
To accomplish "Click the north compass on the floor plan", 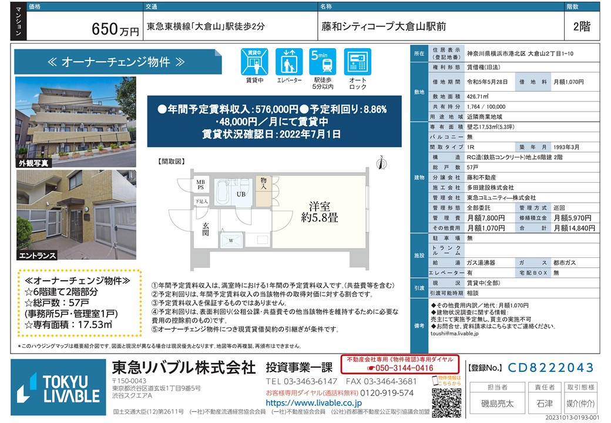I will click(x=381, y=161).
